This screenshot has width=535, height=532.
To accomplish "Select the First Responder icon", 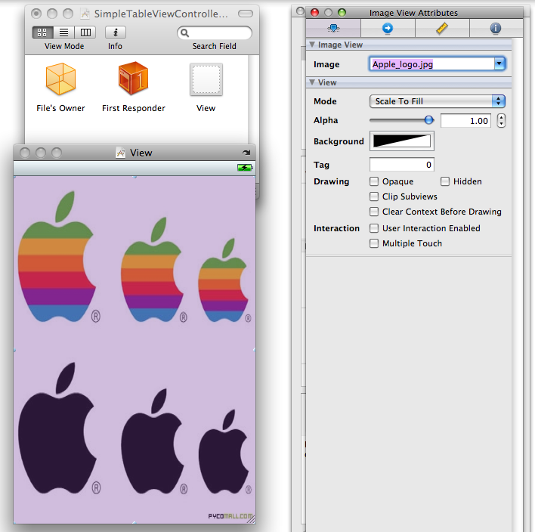I will click(x=134, y=78).
